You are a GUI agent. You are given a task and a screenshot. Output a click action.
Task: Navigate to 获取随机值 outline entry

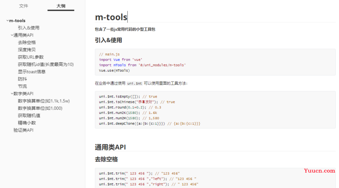click(29, 116)
